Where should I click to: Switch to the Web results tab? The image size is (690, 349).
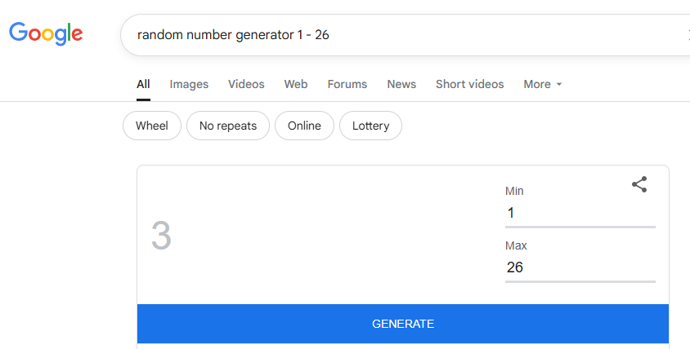296,84
